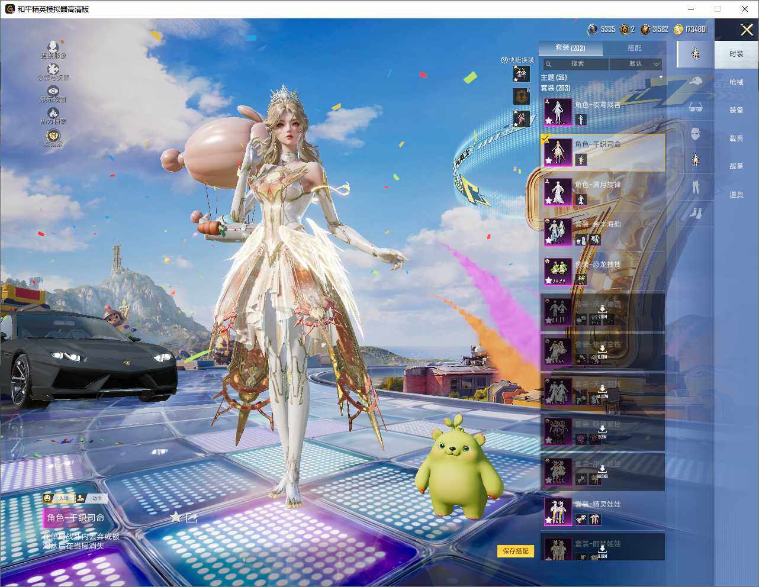Click second piece icon under 套装-精灵娃娃
This screenshot has width=759, height=587.
click(x=595, y=519)
